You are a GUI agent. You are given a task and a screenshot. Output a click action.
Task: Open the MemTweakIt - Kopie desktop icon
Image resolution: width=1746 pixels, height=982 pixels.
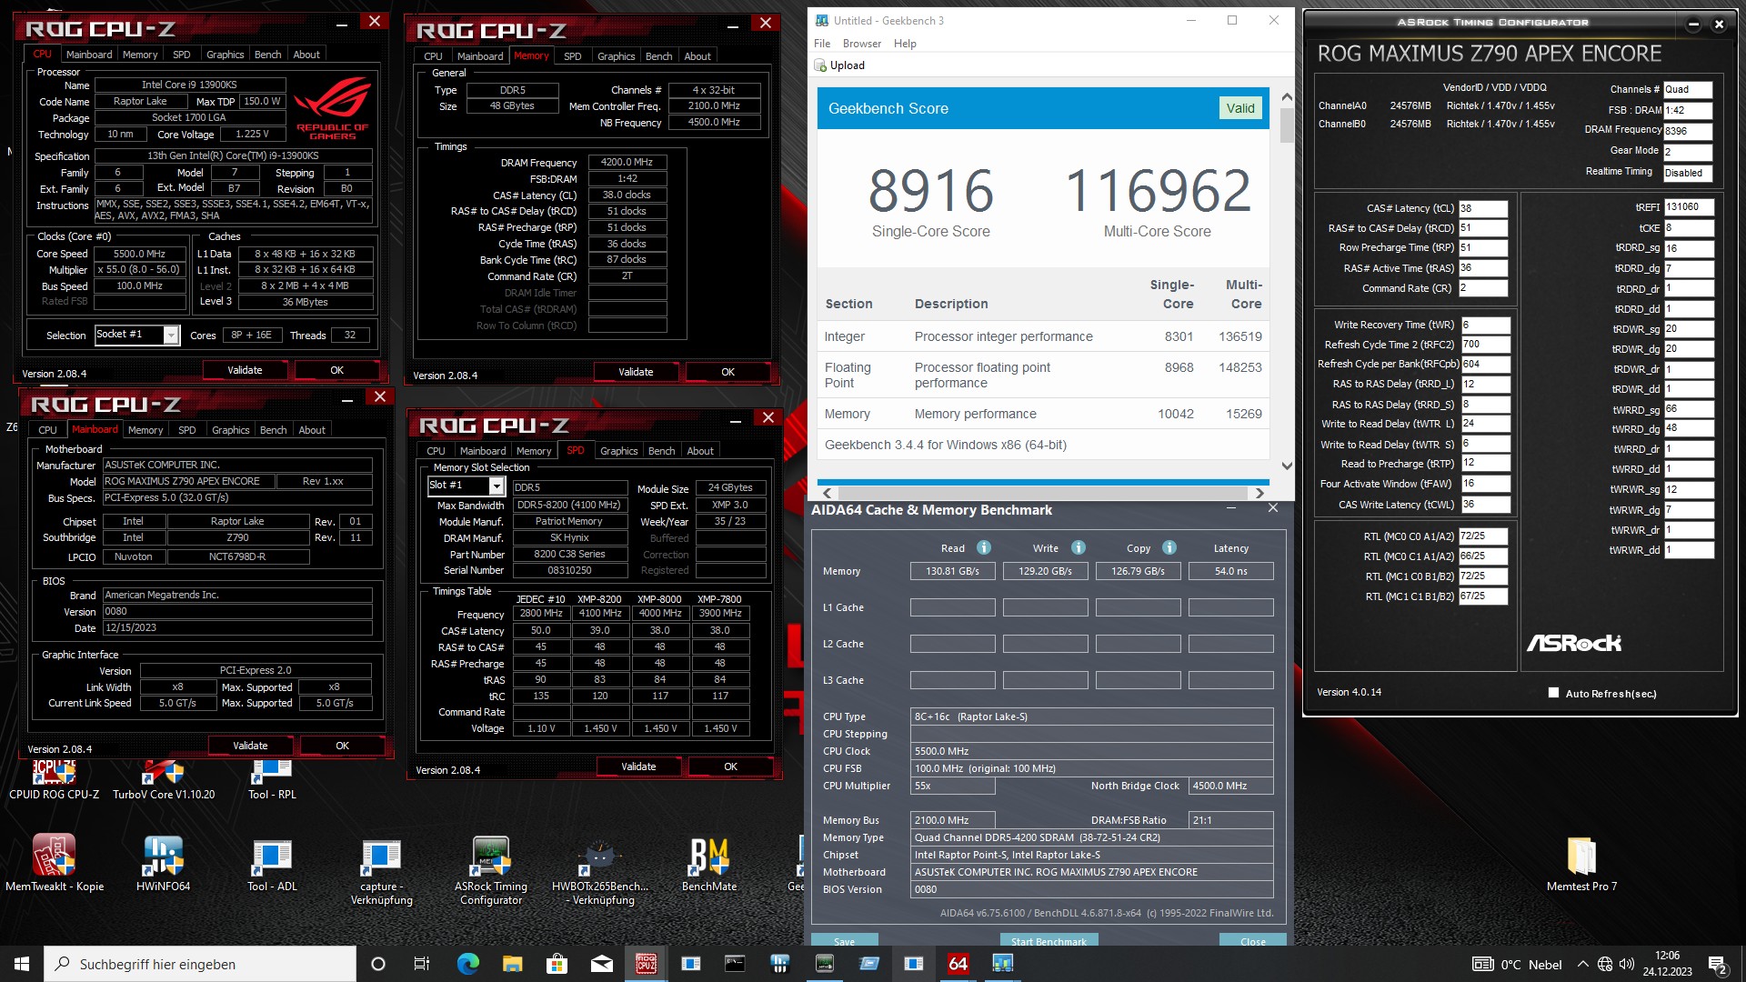[55, 862]
